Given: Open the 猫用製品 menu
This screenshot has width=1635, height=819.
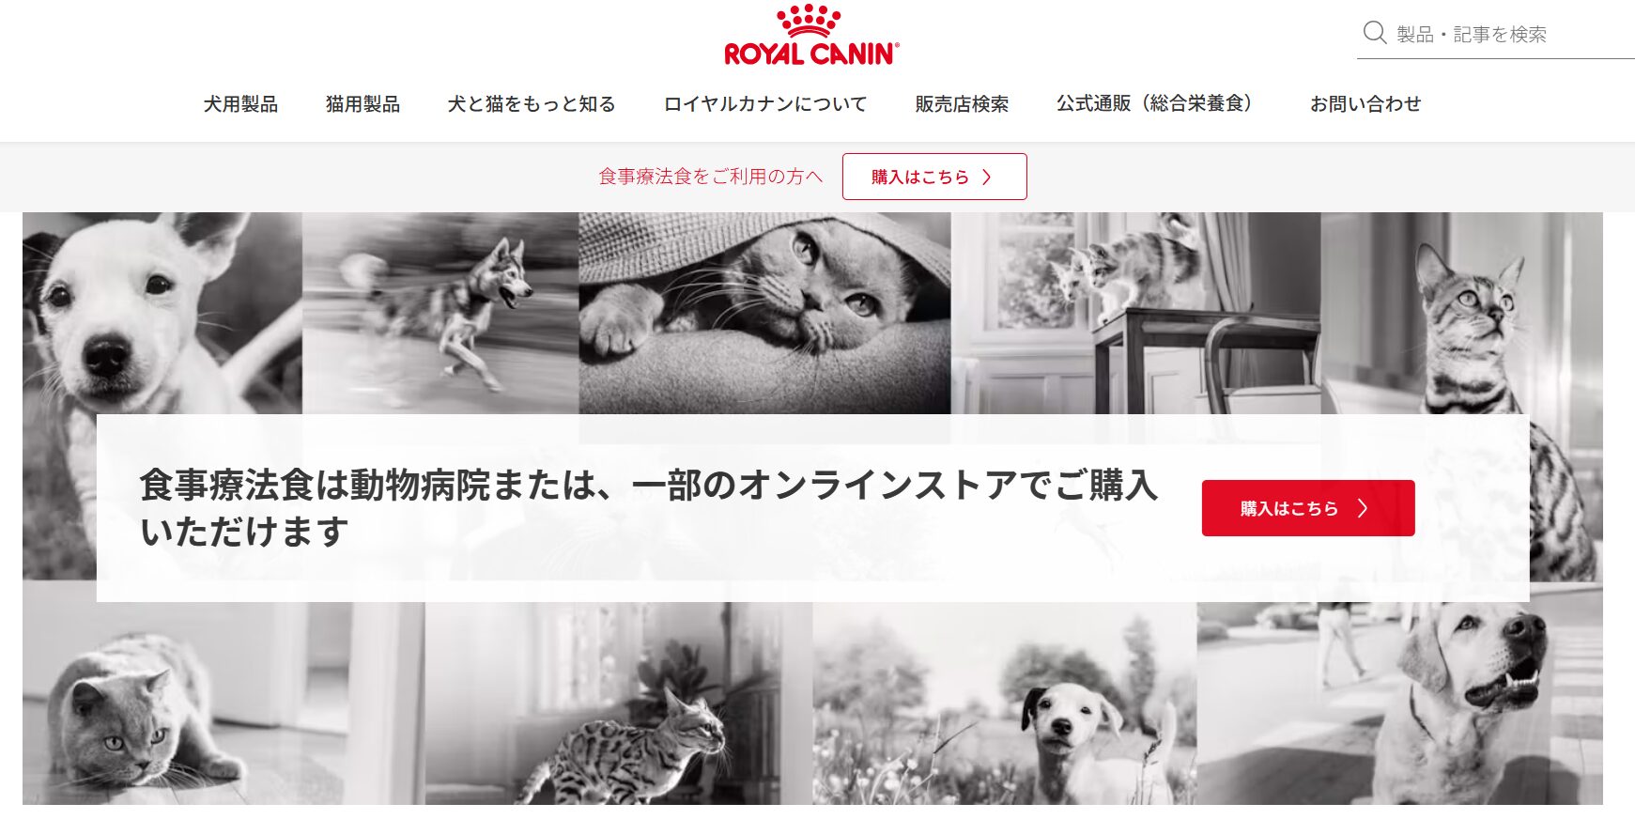Looking at the screenshot, I should pyautogui.click(x=362, y=104).
